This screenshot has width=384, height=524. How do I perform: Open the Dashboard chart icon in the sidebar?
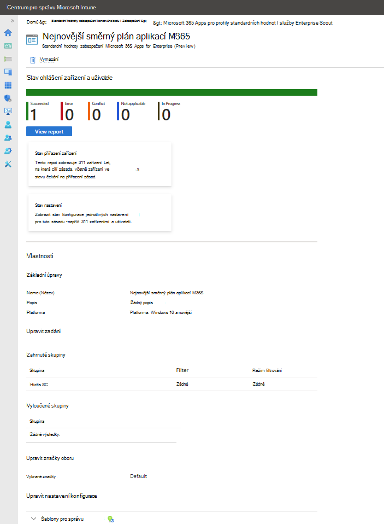pyautogui.click(x=8, y=46)
